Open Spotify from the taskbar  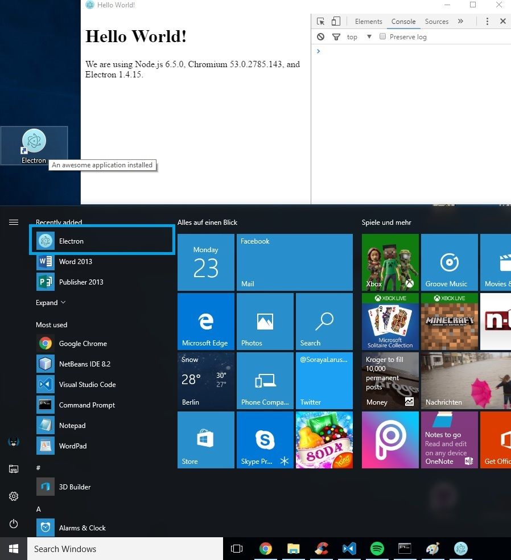coord(377,548)
